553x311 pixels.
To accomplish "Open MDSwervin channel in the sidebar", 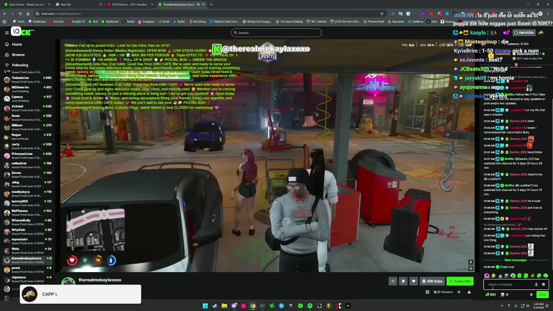I will pyautogui.click(x=27, y=89).
